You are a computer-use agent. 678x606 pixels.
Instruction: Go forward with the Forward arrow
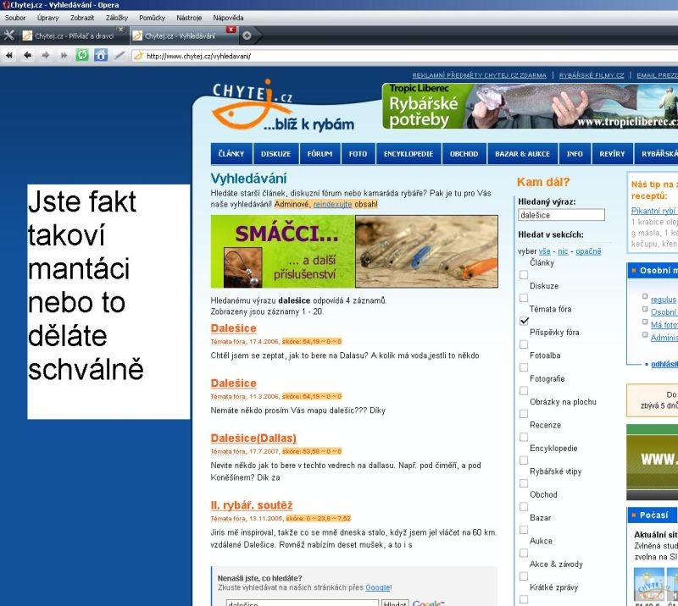pyautogui.click(x=46, y=55)
